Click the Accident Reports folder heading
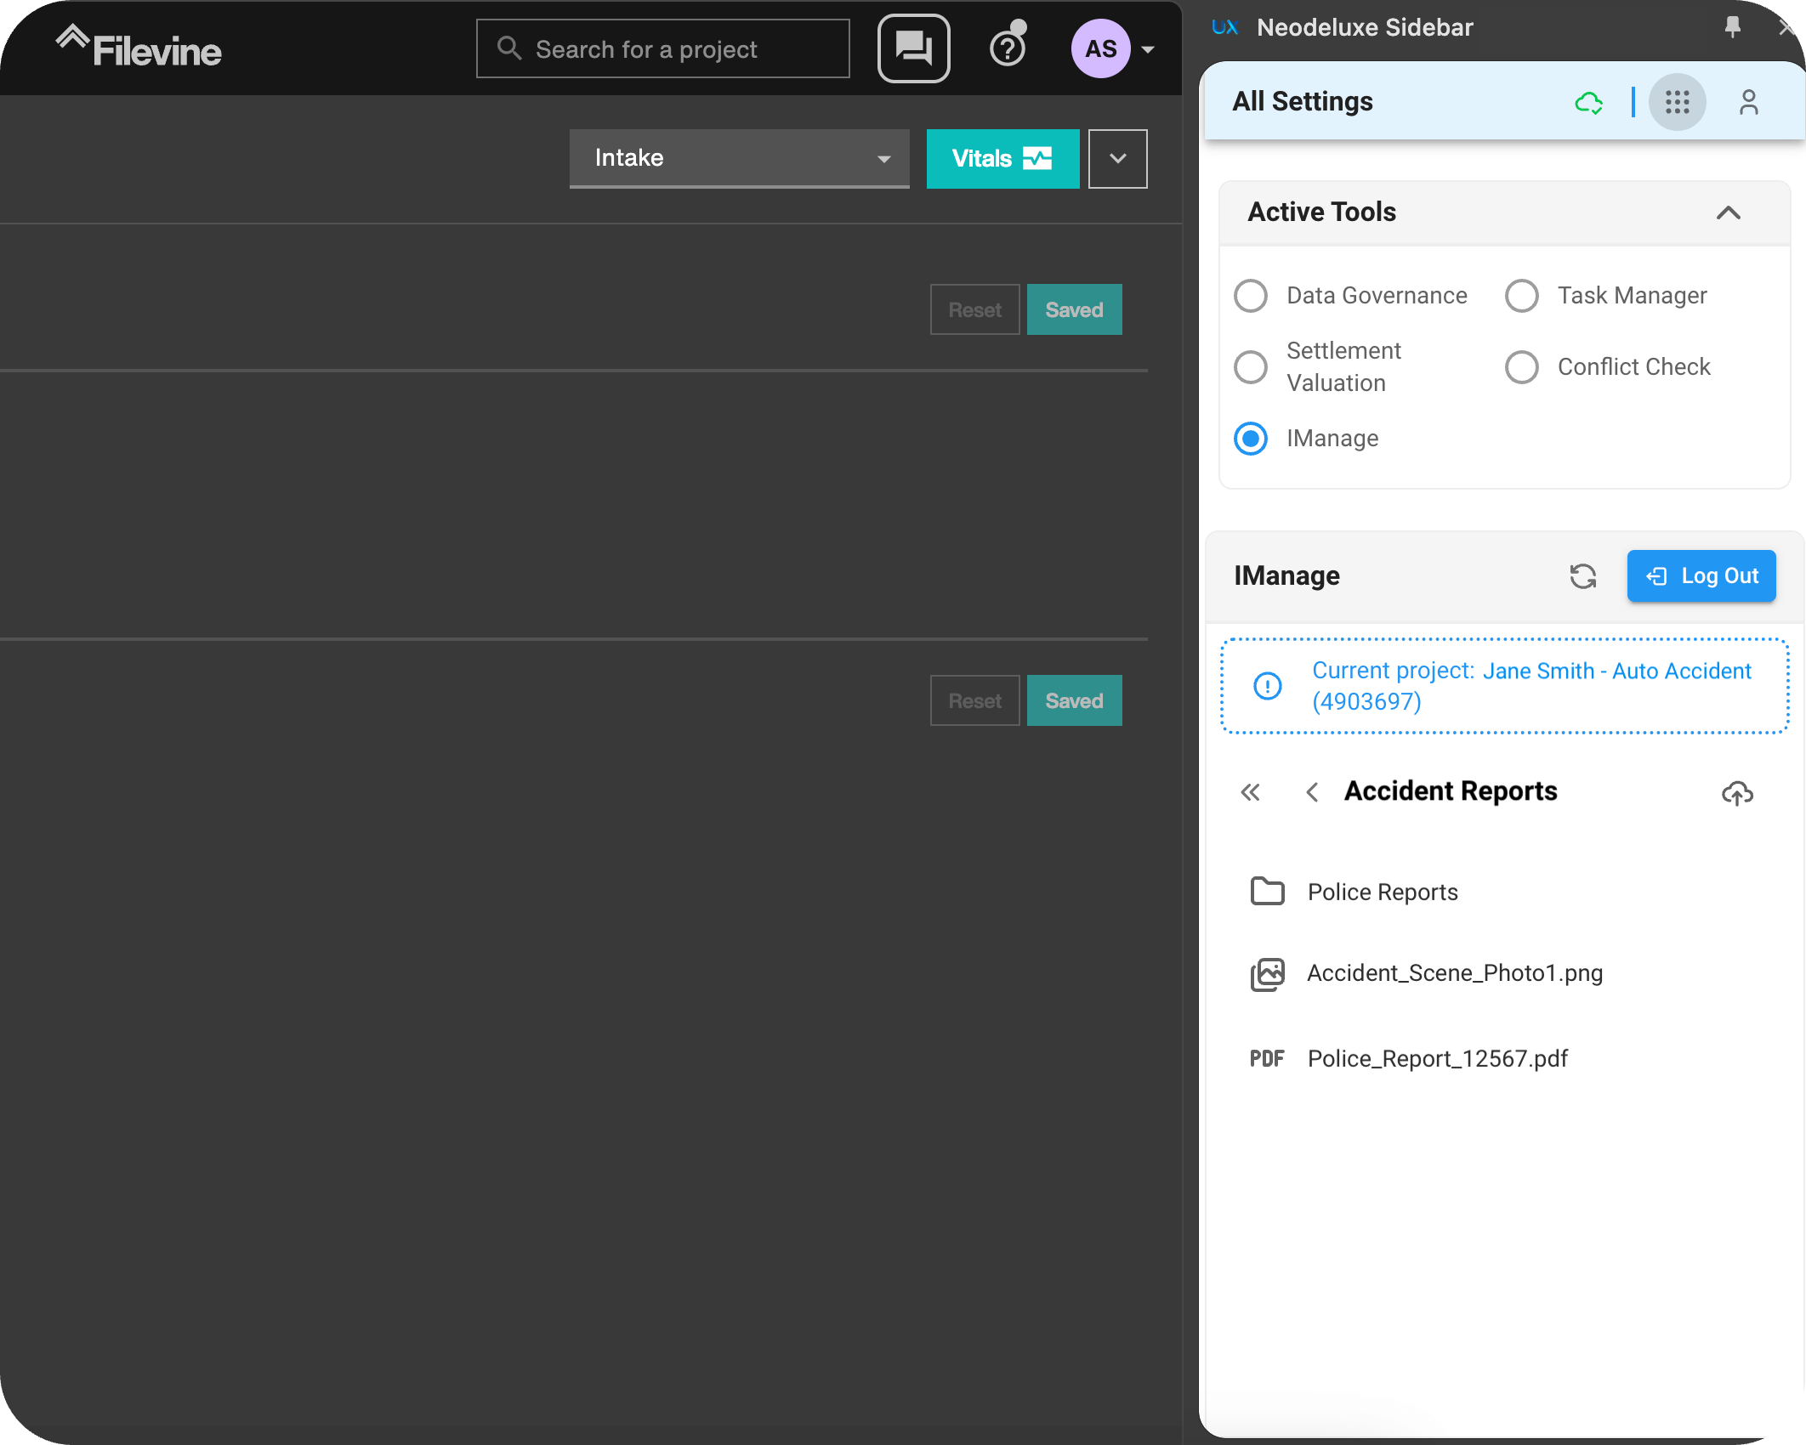 coord(1451,791)
